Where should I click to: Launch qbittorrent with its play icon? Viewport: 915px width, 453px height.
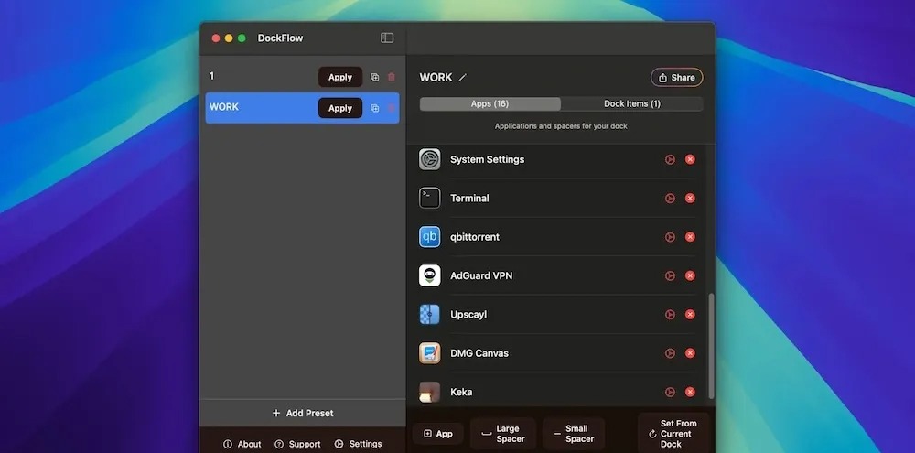pos(670,237)
